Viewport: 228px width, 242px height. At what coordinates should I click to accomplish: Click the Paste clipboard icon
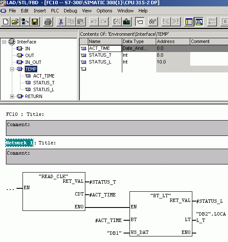pyautogui.click(x=81, y=22)
